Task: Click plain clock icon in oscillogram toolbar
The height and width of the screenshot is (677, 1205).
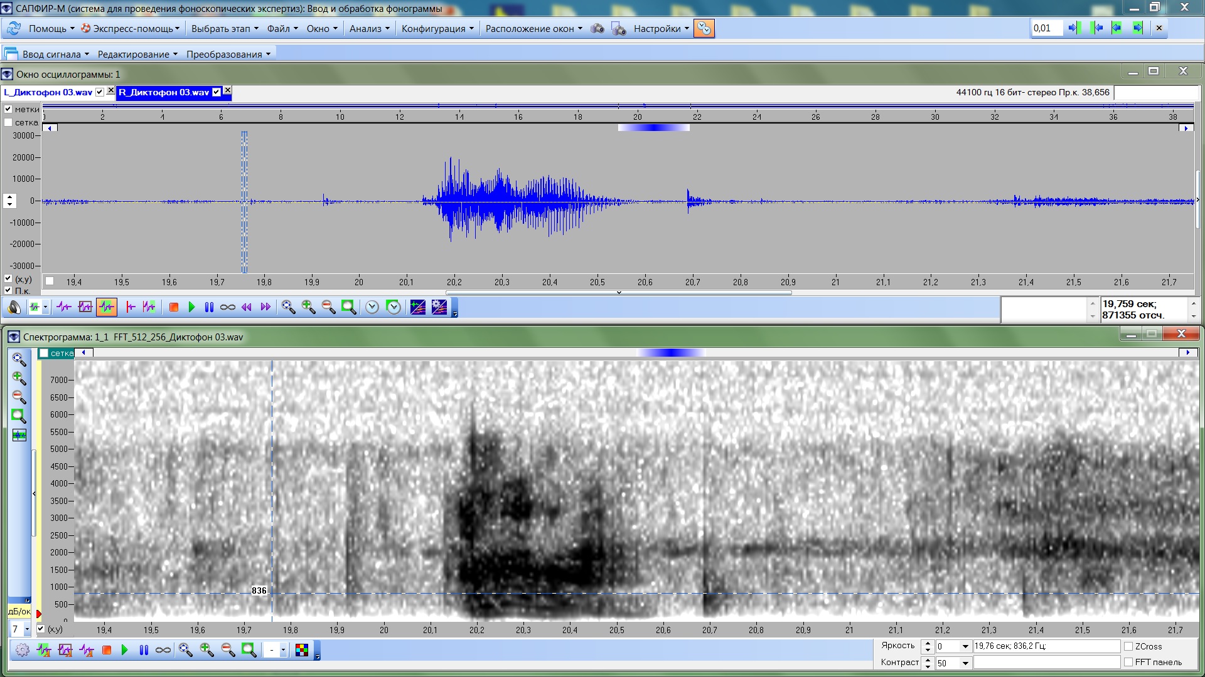Action: [372, 307]
